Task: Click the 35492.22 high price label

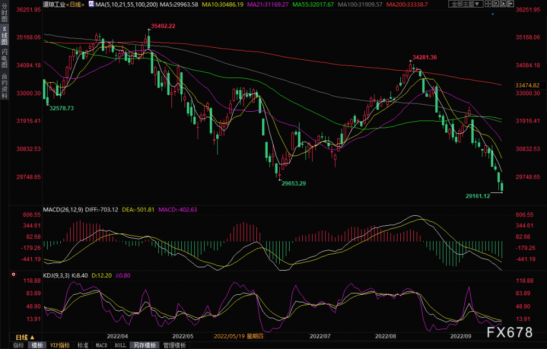Action: pos(163,26)
